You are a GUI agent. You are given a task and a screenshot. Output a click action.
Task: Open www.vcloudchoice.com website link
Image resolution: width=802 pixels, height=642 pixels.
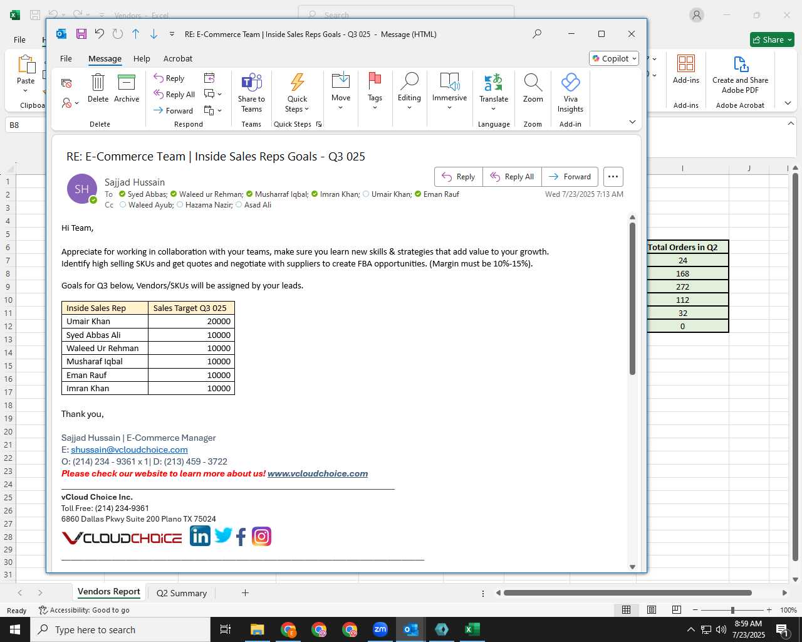pyautogui.click(x=318, y=473)
